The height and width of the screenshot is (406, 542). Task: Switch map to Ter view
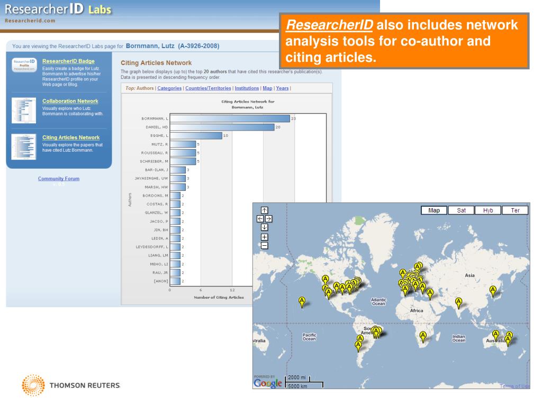(515, 210)
